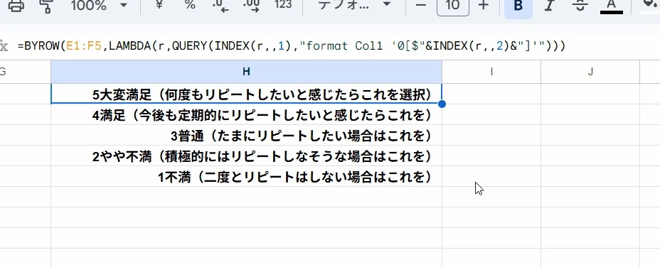This screenshot has width=660, height=267.
Task: Select column I header
Action: [491, 72]
